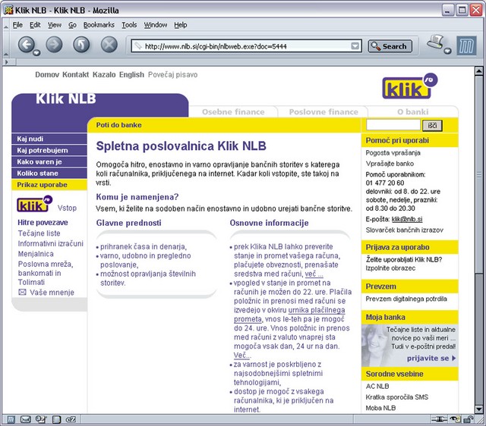Go forward with the Forward arrow button
This screenshot has height=426, width=486.
(54, 45)
